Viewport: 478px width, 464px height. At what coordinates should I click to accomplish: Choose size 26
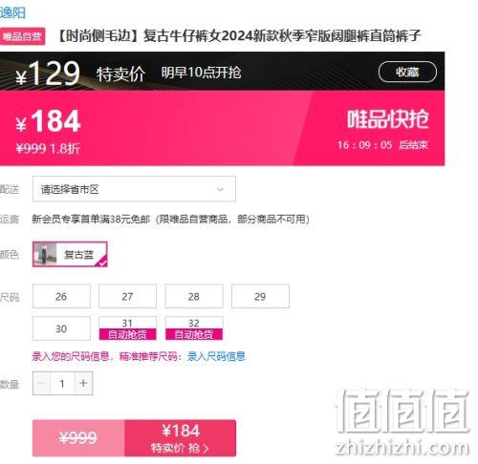pyautogui.click(x=61, y=296)
